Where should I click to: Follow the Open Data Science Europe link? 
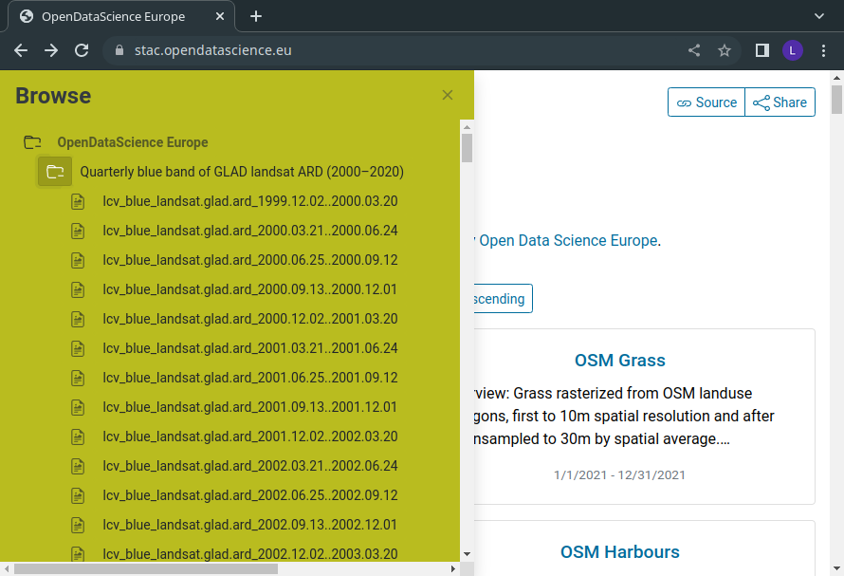[568, 240]
